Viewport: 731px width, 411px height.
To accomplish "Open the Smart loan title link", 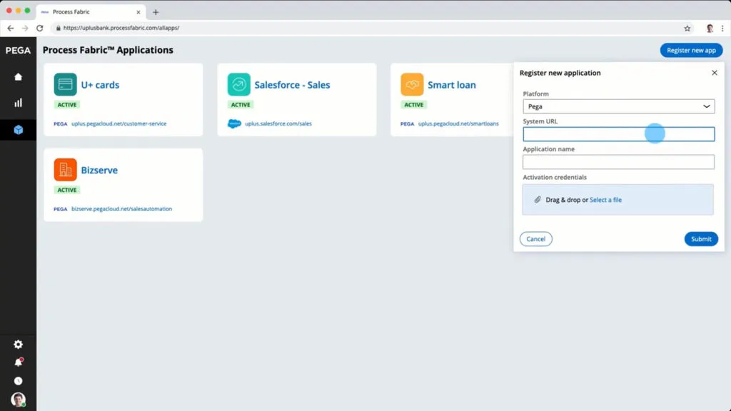I will tap(452, 85).
